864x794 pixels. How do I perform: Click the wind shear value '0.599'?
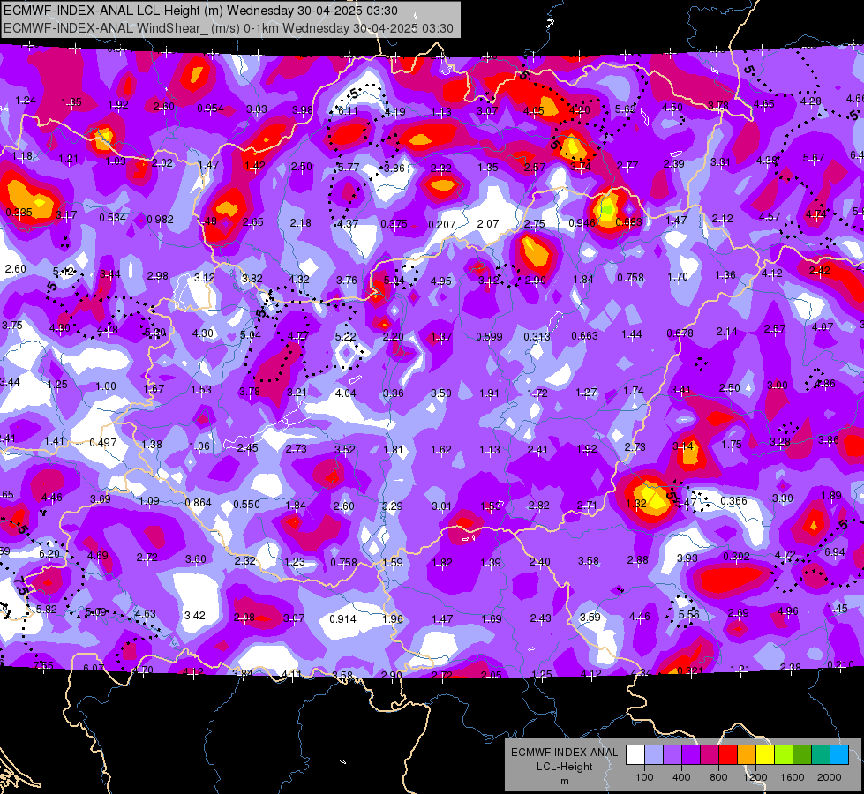click(x=489, y=336)
